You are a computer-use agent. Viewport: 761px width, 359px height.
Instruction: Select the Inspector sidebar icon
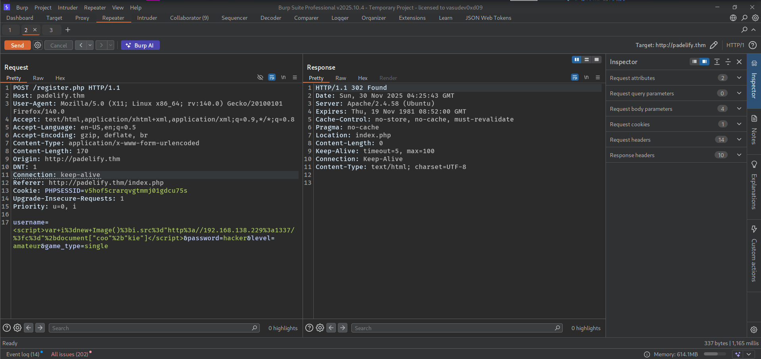click(x=754, y=63)
